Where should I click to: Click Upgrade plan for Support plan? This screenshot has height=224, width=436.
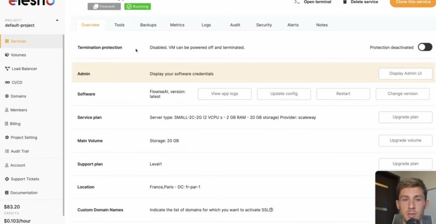(x=405, y=164)
